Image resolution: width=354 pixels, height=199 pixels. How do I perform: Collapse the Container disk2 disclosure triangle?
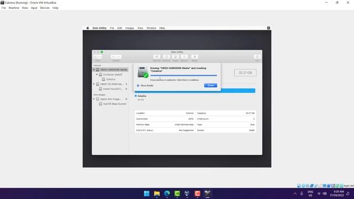pyautogui.click(x=97, y=75)
